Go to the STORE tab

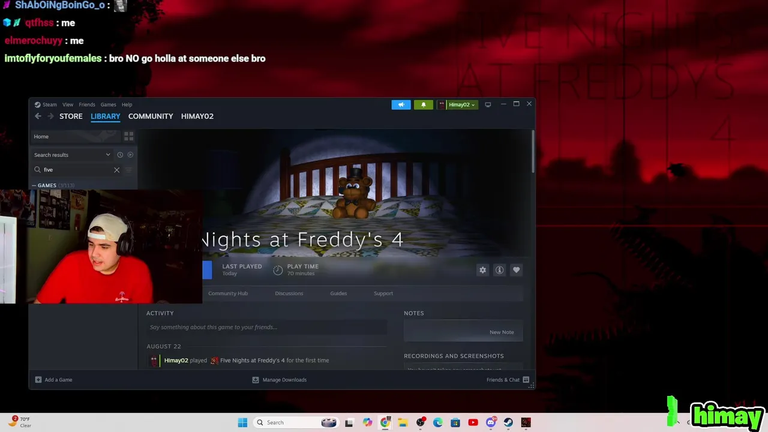[x=71, y=116]
